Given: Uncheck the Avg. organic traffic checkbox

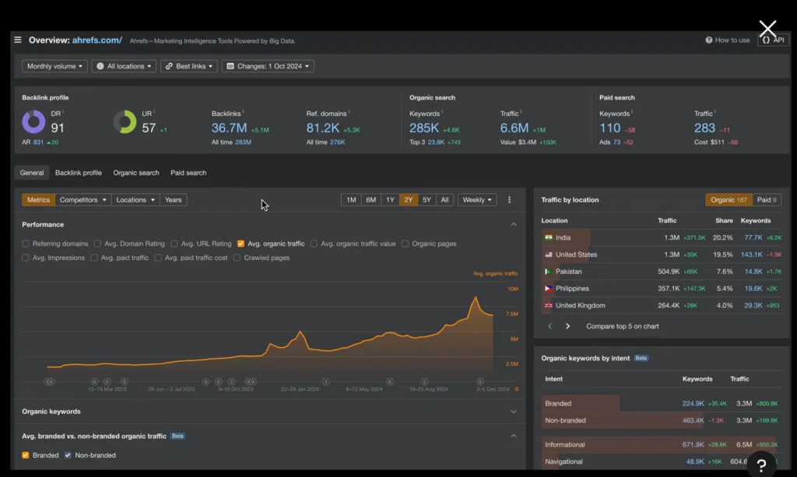Looking at the screenshot, I should pyautogui.click(x=241, y=244).
